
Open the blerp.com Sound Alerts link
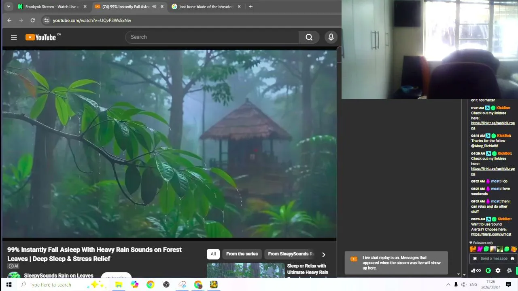click(x=491, y=234)
